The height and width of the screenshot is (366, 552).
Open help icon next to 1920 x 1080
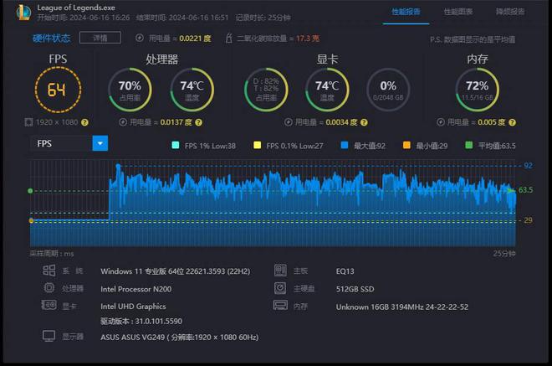pyautogui.click(x=84, y=122)
